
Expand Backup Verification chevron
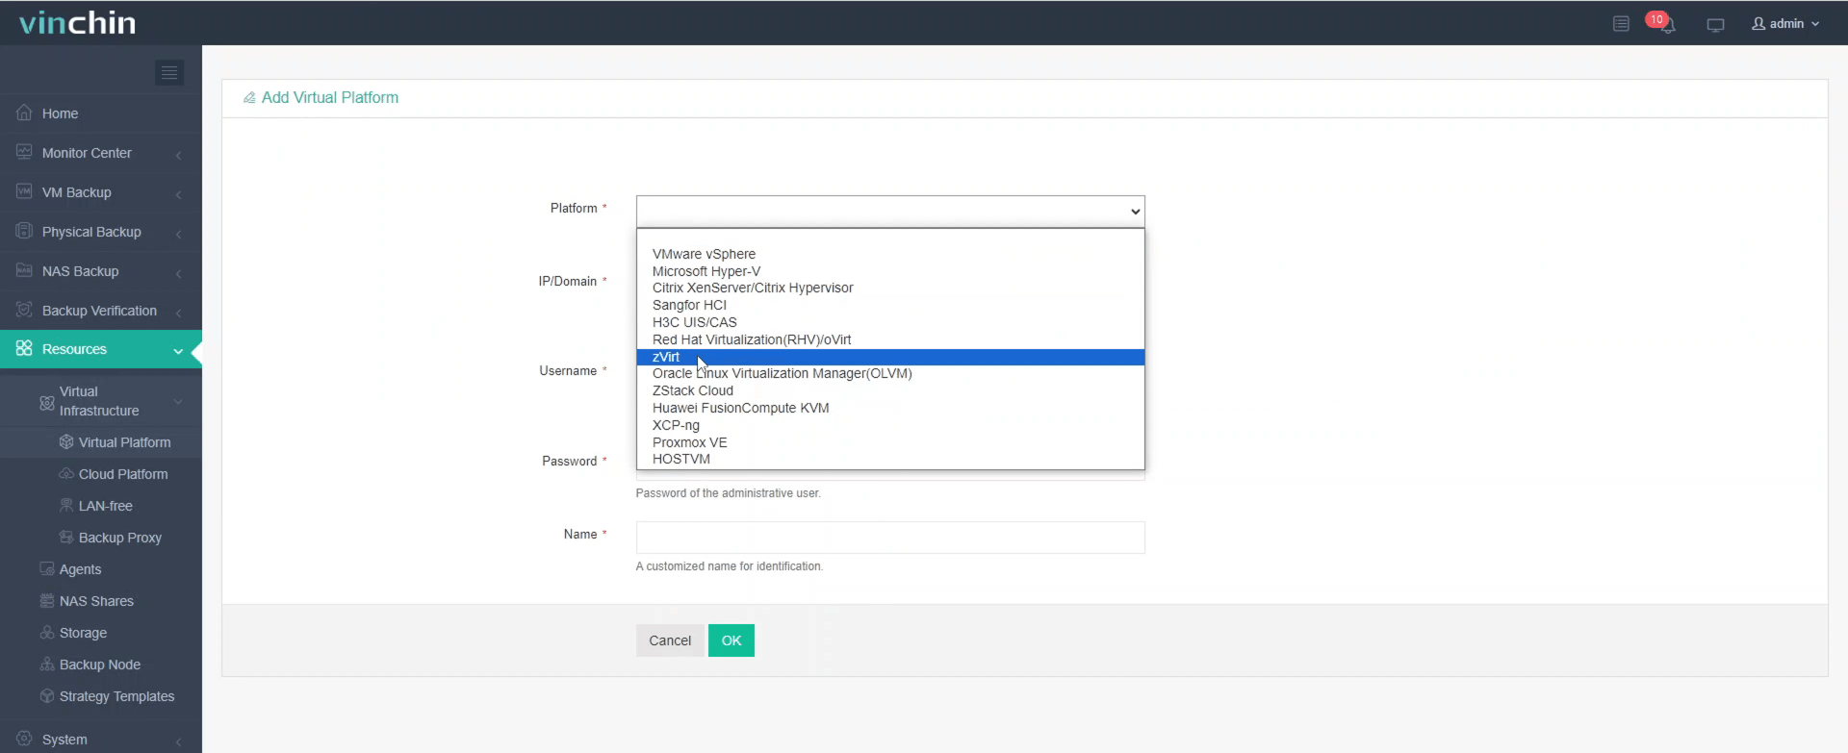coord(178,313)
